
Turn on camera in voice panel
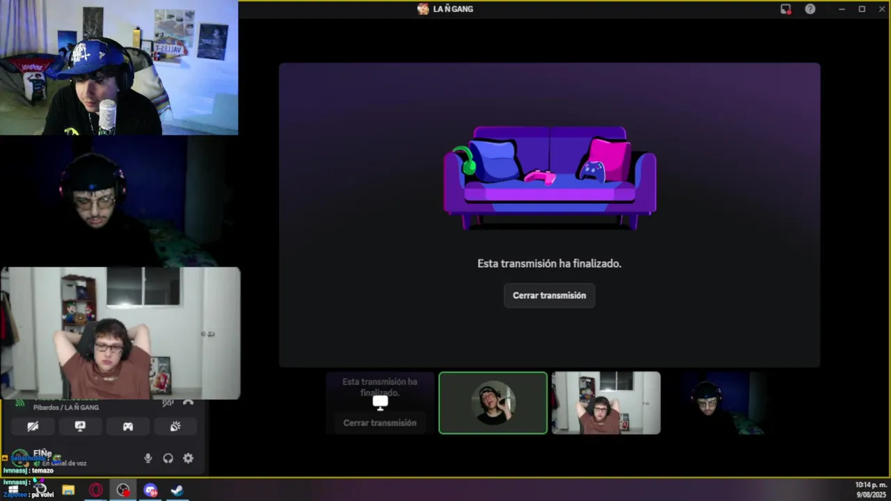[x=33, y=427]
